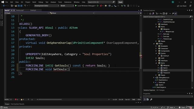
Task: Collapse the Public folder in Solution Explorer
Action: pyautogui.click(x=154, y=44)
